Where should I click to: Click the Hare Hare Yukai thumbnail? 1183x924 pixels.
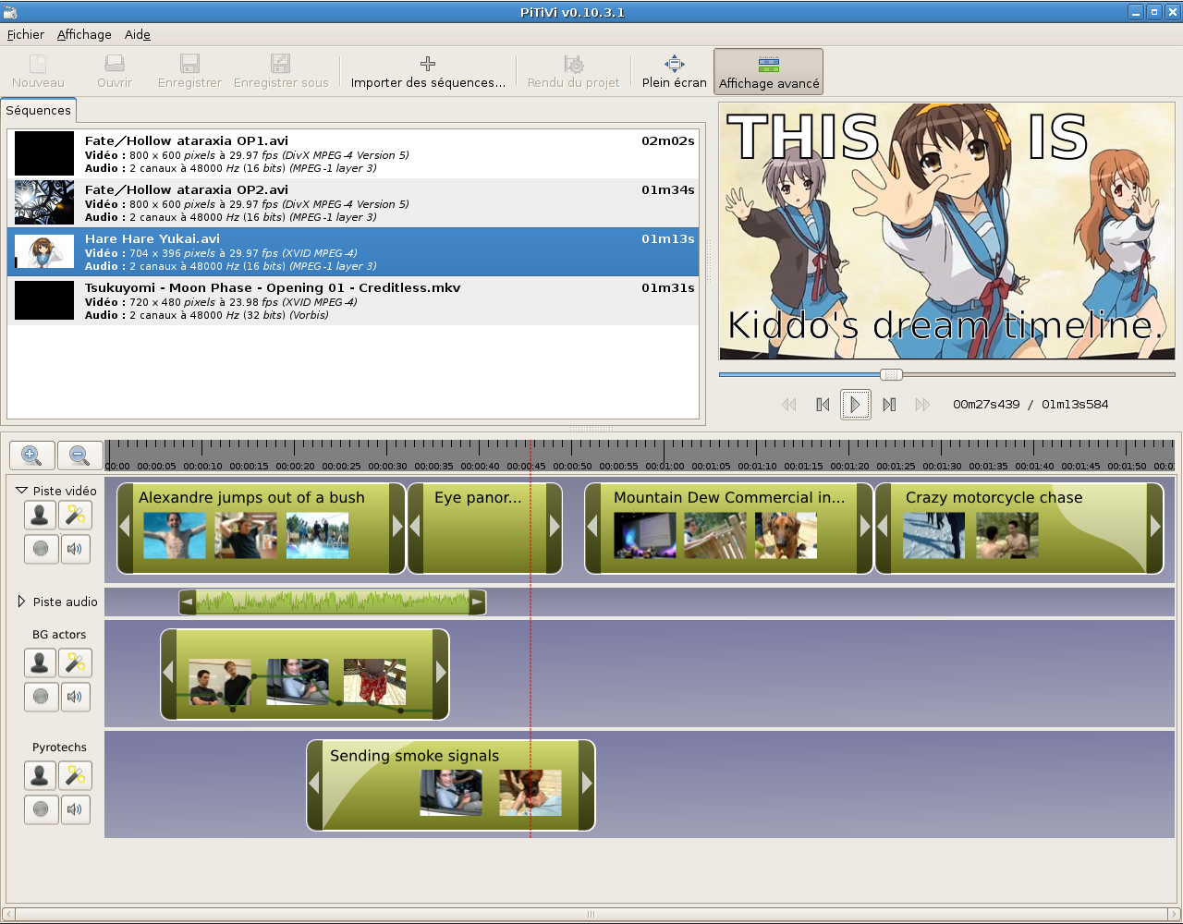pyautogui.click(x=44, y=251)
